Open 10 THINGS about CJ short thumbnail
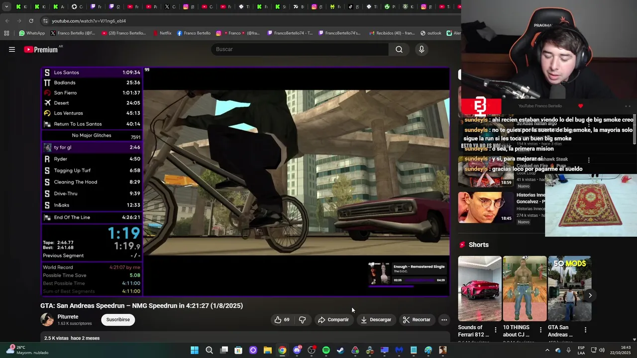Screen dimensions: 637x358 525,288
